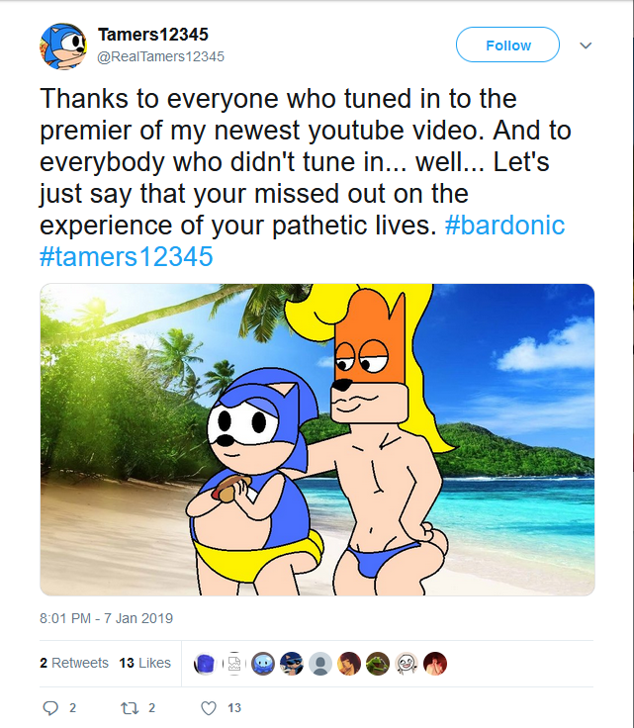View the 13 Likes list
Screen dimensions: 634x728
(144, 663)
